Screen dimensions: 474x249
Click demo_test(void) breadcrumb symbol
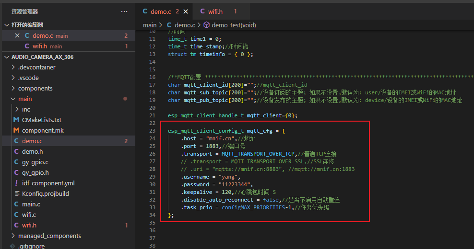[x=234, y=25]
